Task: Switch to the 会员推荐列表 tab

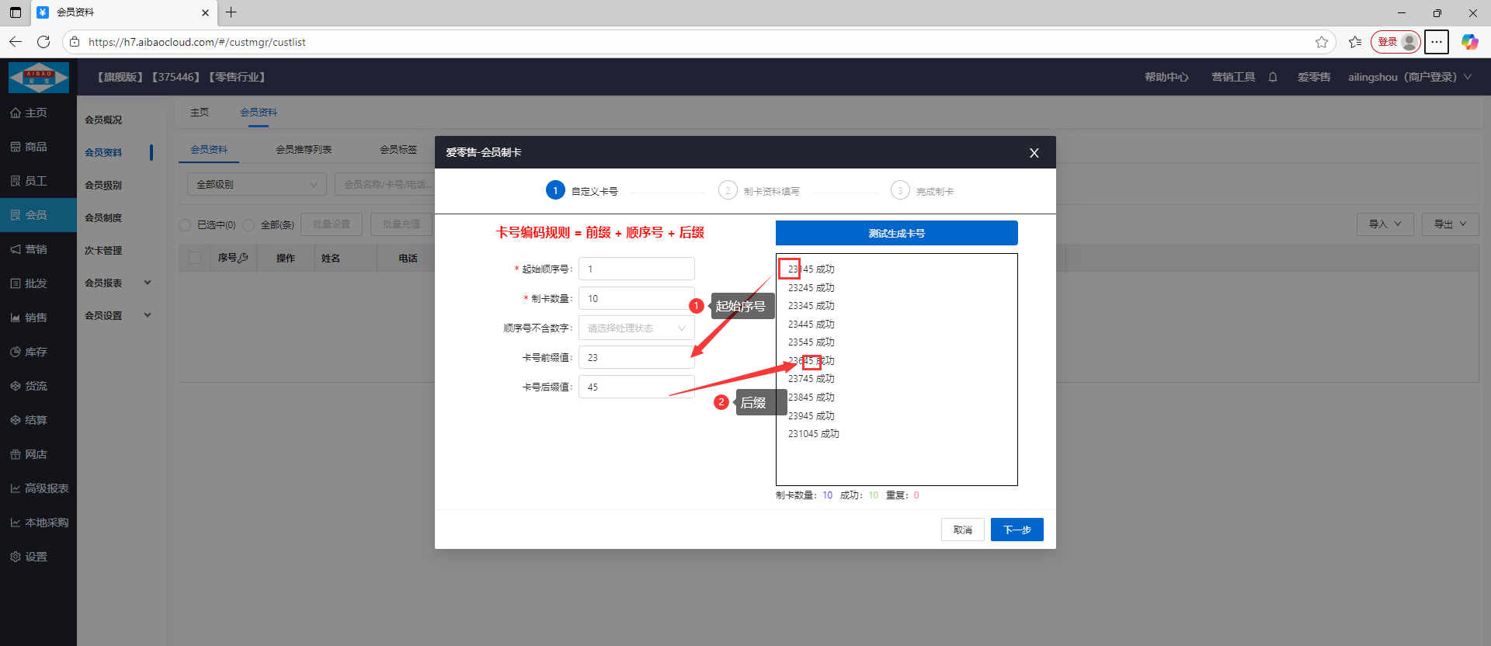Action: point(304,150)
